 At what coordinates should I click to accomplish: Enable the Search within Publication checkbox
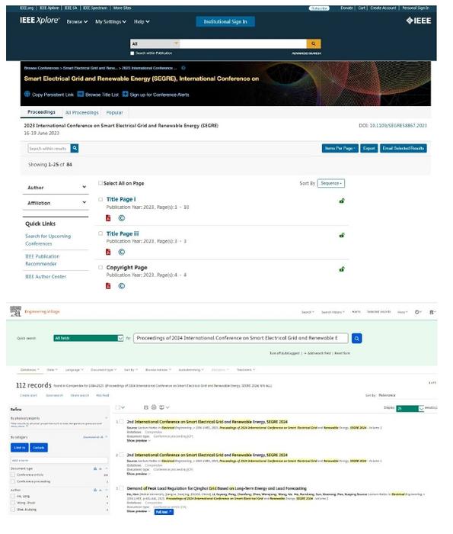click(132, 53)
